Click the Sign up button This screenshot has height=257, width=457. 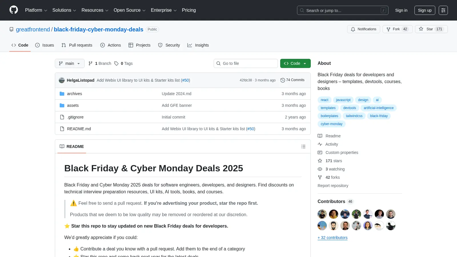425,10
